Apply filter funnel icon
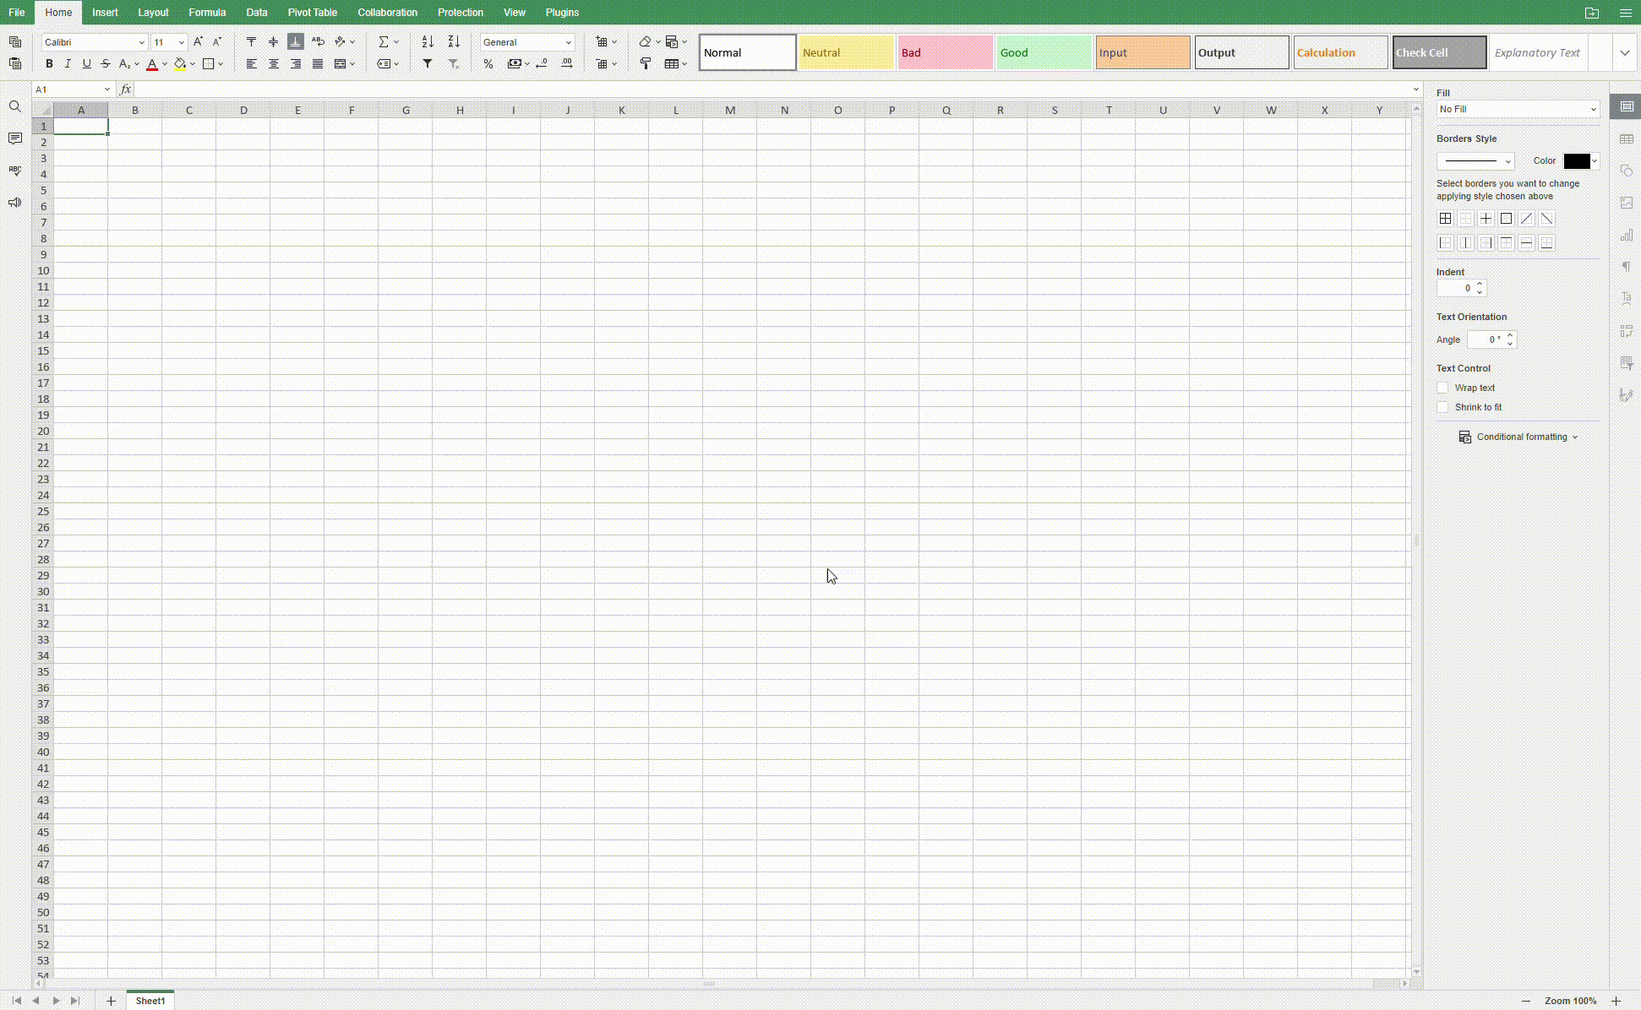1641x1010 pixels. (x=428, y=63)
